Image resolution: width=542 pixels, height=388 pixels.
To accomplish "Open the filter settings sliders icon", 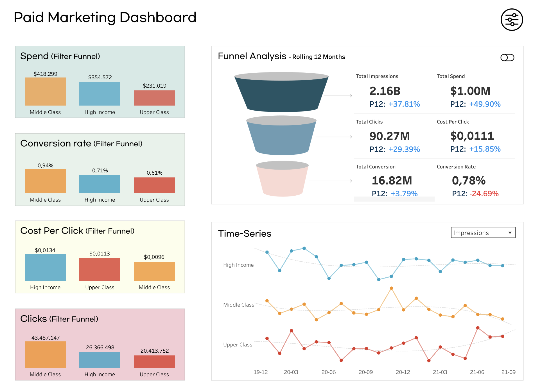I will [x=511, y=20].
